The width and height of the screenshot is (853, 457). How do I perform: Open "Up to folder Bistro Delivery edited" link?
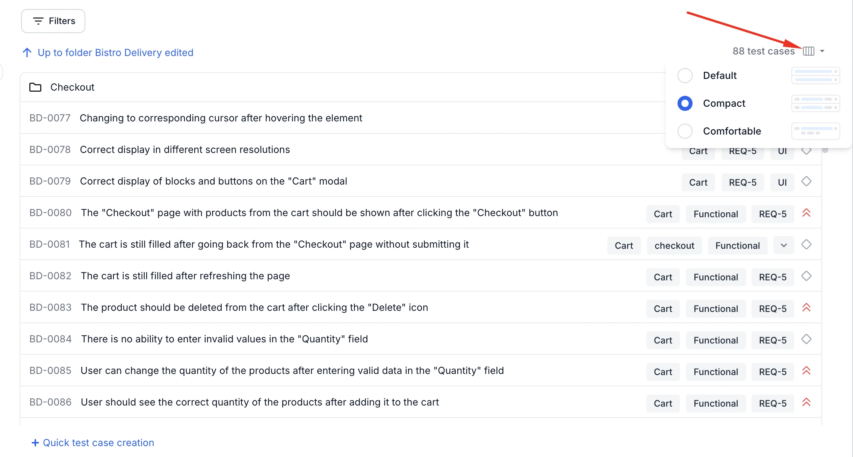115,53
